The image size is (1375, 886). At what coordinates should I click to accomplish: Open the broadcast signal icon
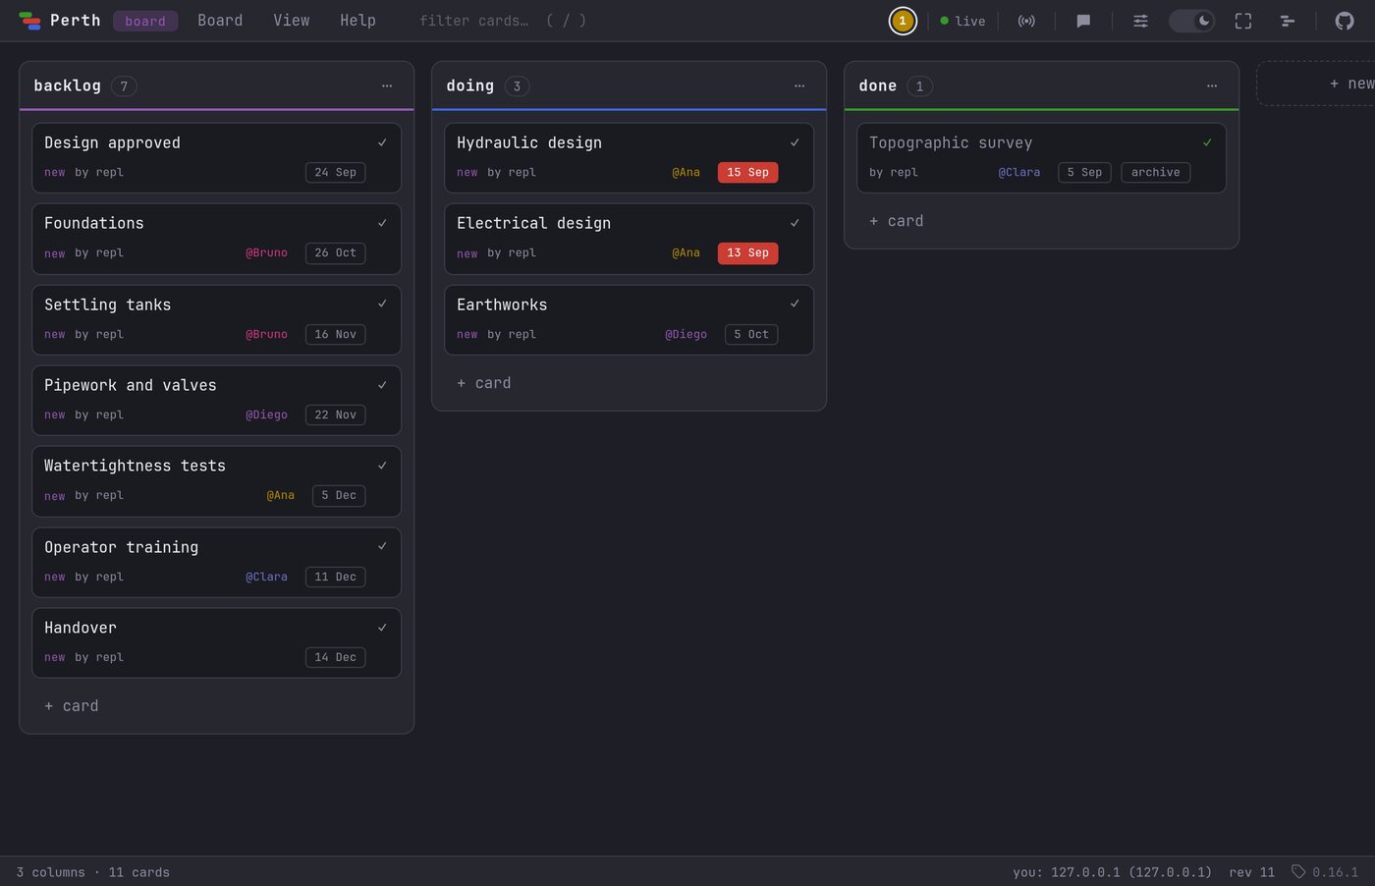coord(1026,21)
